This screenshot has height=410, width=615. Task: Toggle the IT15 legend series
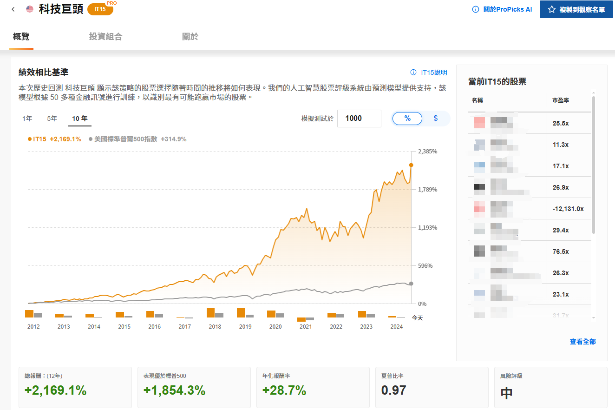54,139
